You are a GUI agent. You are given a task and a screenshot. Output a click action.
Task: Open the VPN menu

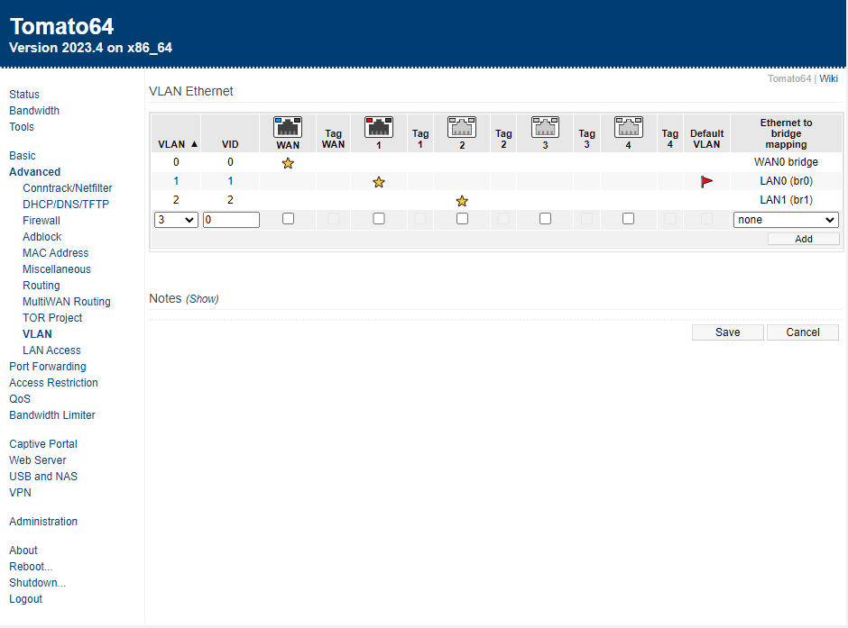point(20,493)
